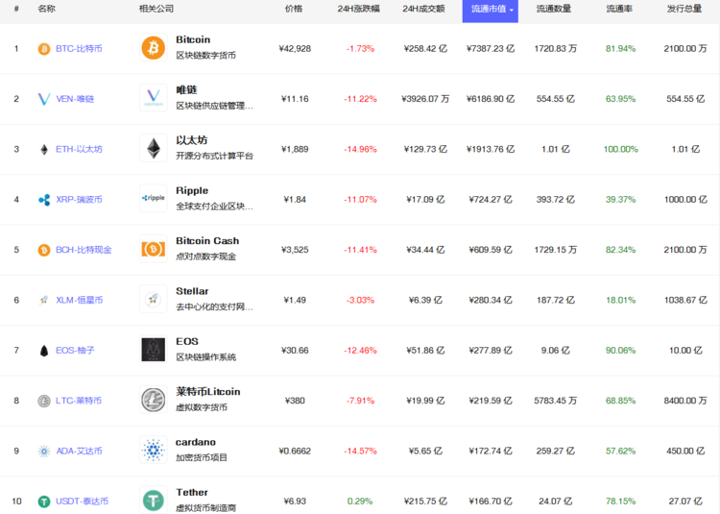This screenshot has height=514, width=720.
Task: Open the USDT-泰达币 link
Action: pos(81,501)
